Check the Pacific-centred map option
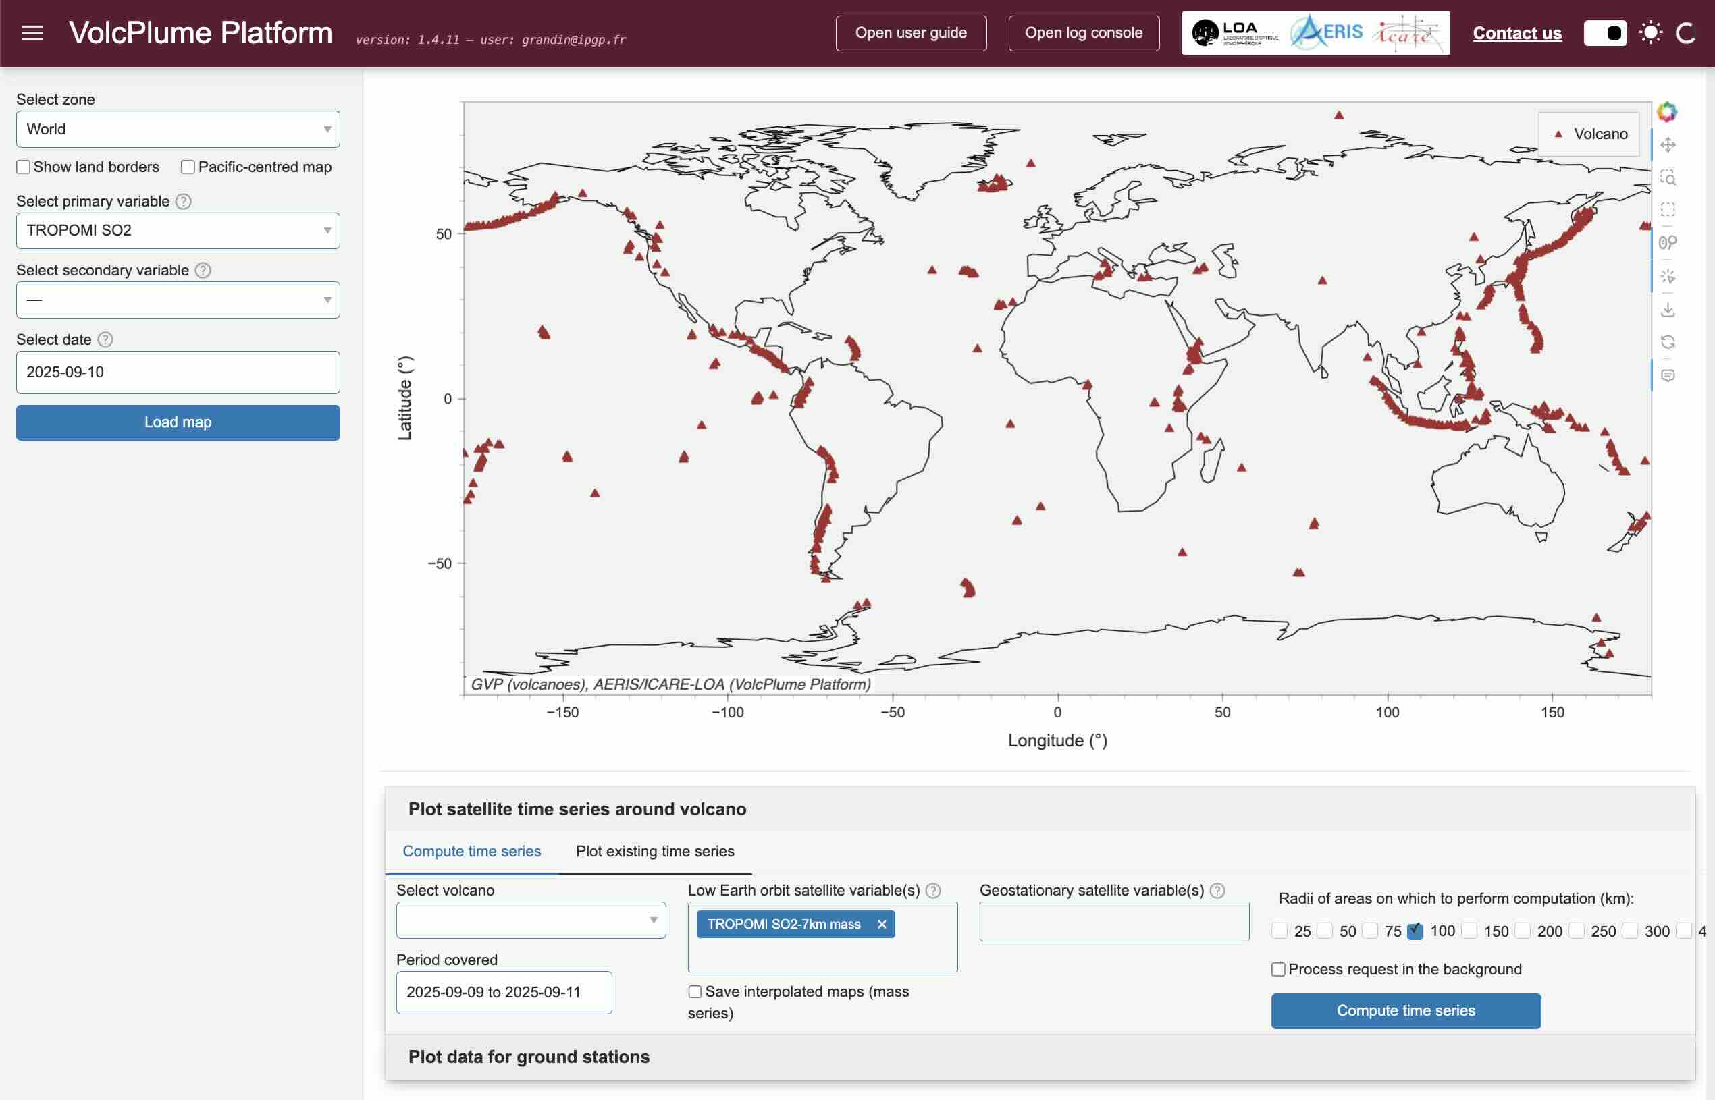1715x1100 pixels. tap(188, 167)
